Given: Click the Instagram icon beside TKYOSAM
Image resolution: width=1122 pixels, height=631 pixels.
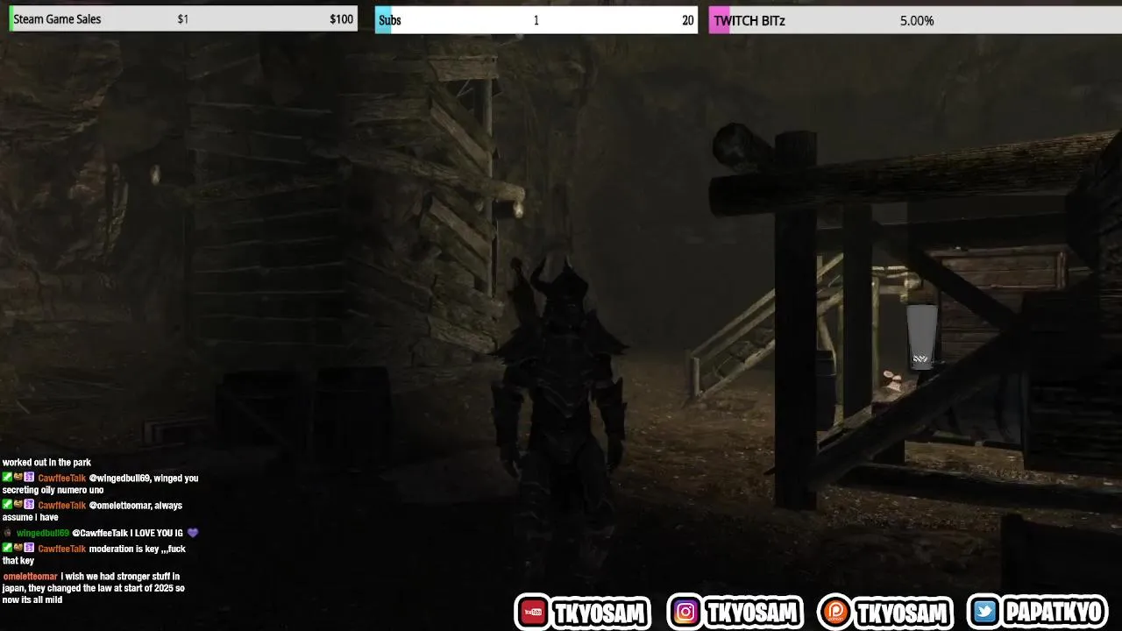Looking at the screenshot, I should (x=685, y=613).
